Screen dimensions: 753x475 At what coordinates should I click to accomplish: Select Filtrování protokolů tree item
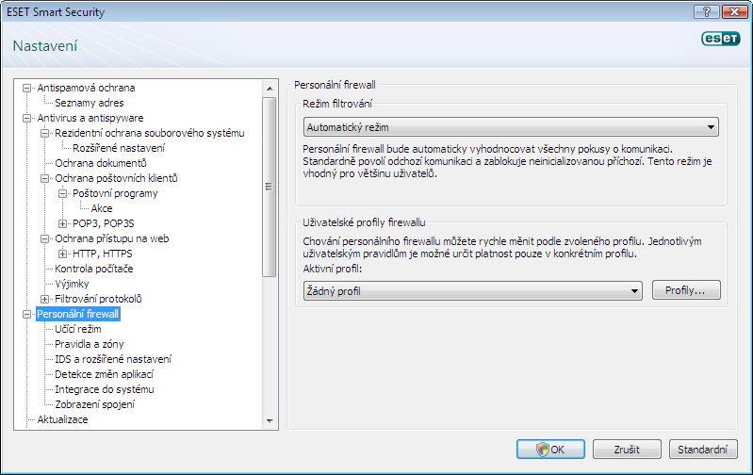tap(98, 299)
